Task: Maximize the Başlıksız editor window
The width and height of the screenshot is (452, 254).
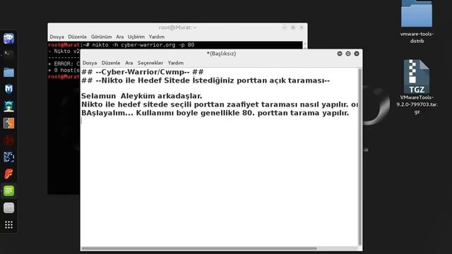Action: coord(348,54)
